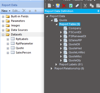Click the New document toolbar icon
The image size is (100, 93).
coord(49,6)
